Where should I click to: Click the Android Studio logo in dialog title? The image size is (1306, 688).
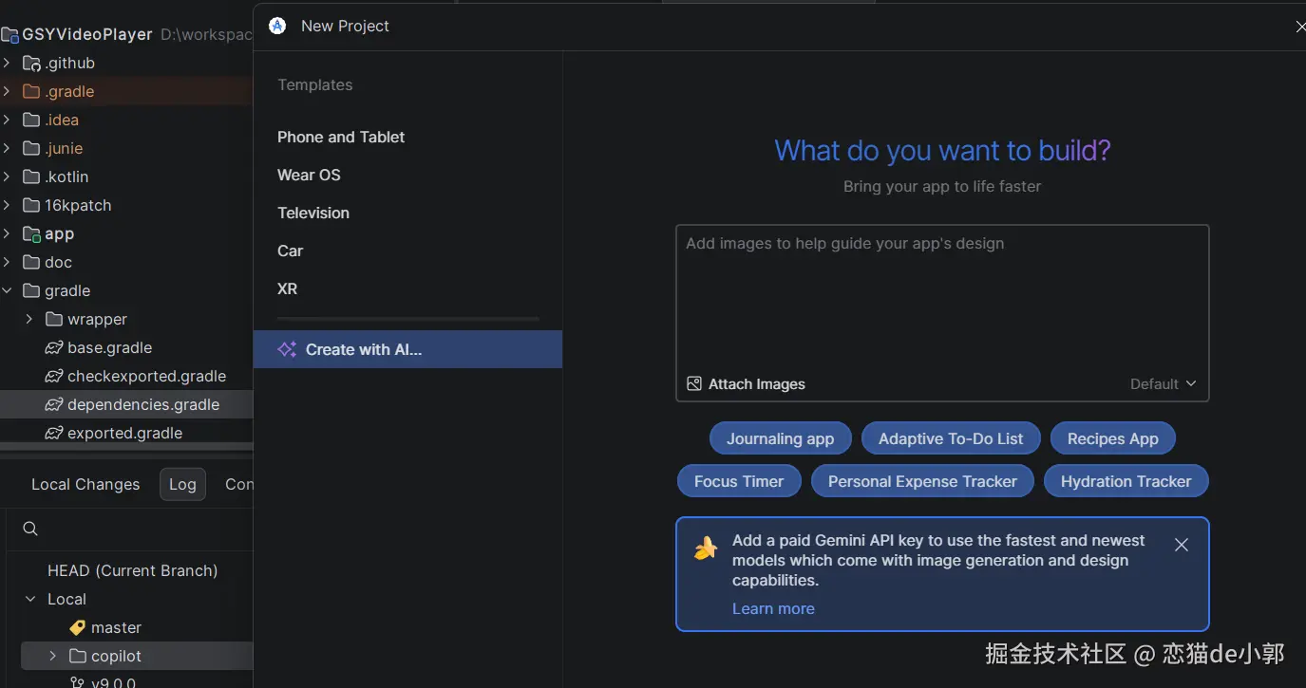[x=277, y=26]
